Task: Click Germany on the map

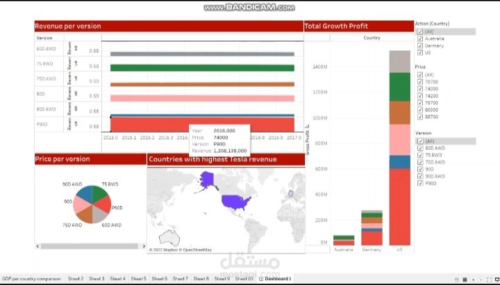Action: (x=290, y=193)
